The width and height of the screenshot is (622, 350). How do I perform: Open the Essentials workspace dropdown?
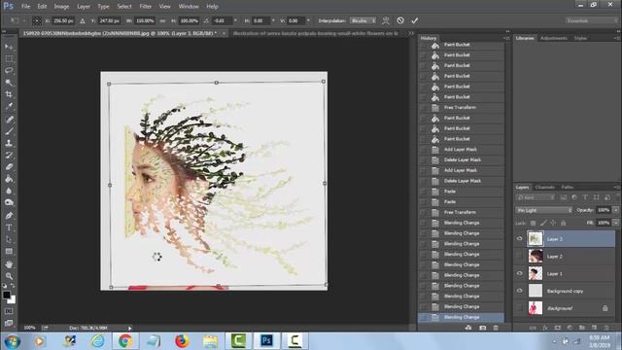tap(591, 20)
